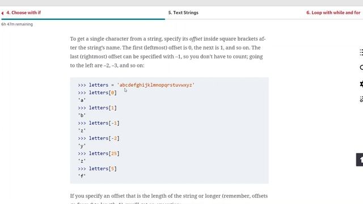Click the dark back-to-top arrow button
Image resolution: width=363 pixels, height=204 pixels.
tap(360, 160)
